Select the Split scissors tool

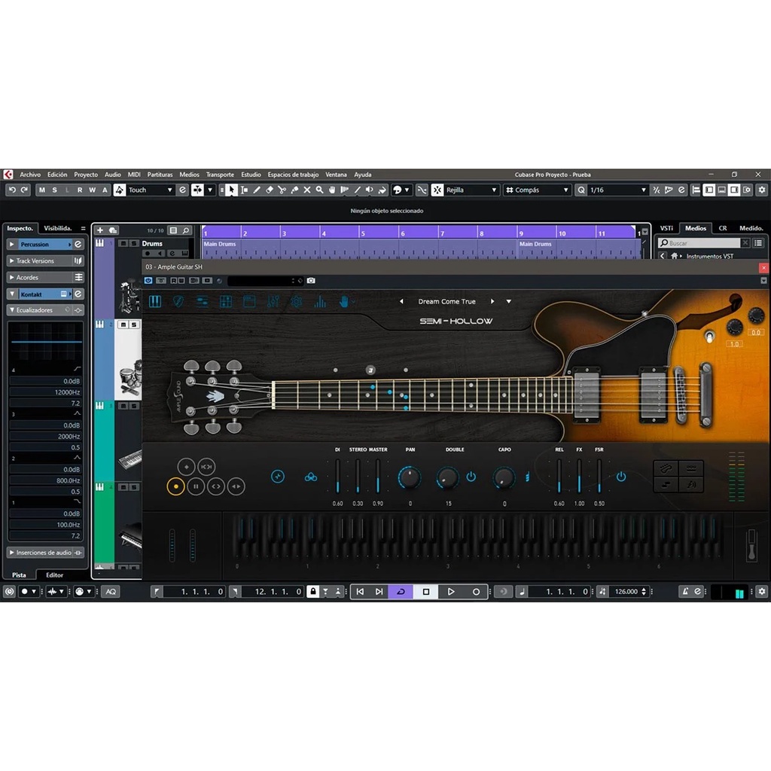click(282, 190)
